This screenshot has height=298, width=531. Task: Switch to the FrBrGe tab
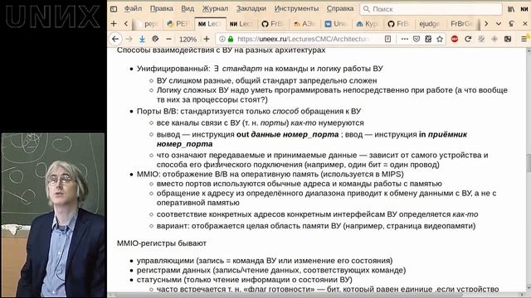463,24
